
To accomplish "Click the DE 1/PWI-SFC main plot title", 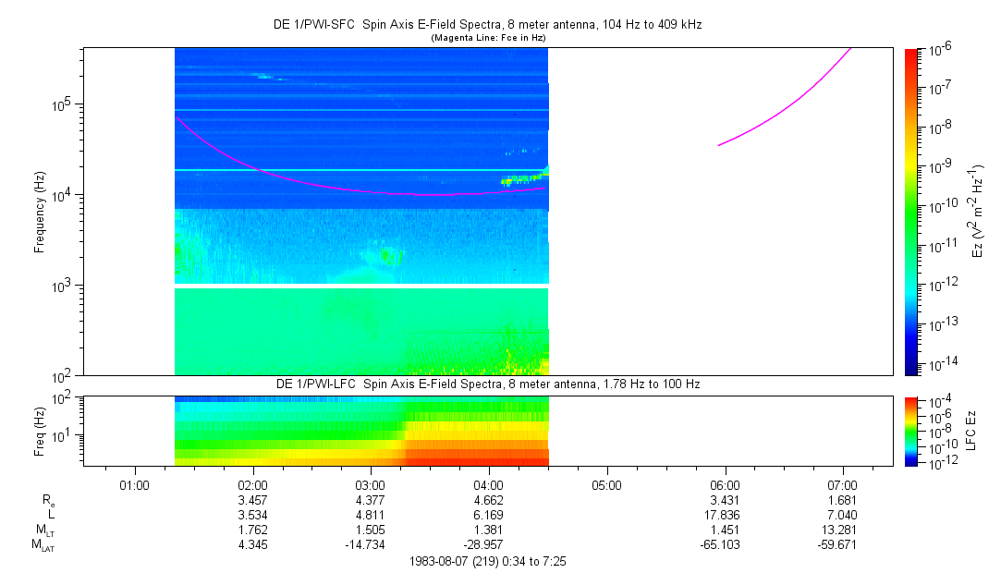I will (x=488, y=25).
